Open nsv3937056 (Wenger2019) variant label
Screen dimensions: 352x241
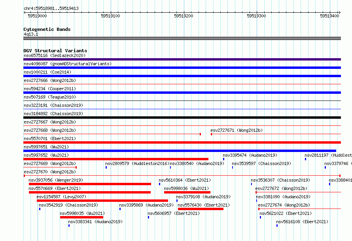pyautogui.click(x=56, y=180)
